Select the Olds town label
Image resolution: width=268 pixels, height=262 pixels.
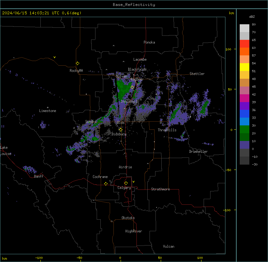click(121, 123)
